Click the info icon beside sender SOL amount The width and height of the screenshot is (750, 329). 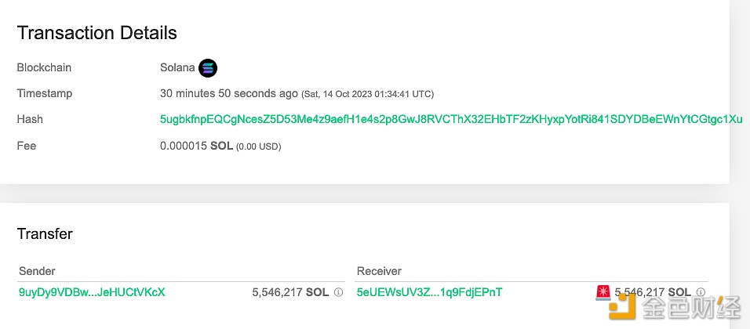click(x=338, y=292)
